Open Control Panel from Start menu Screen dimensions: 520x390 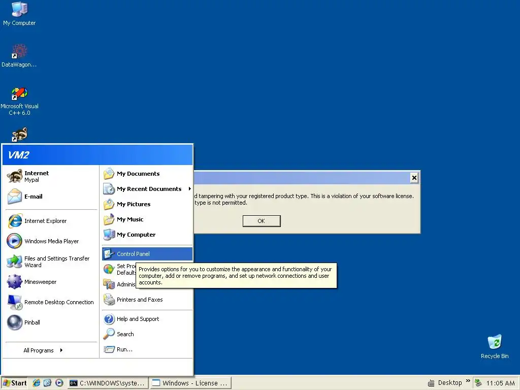pos(147,254)
